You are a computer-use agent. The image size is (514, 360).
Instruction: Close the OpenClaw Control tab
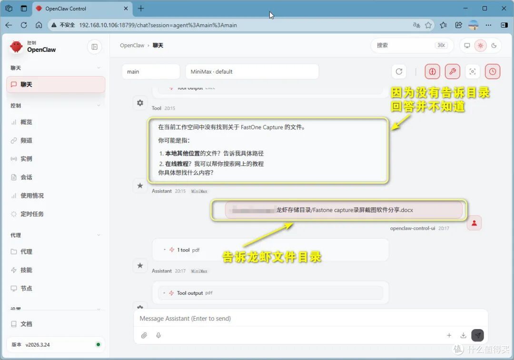[x=126, y=9]
